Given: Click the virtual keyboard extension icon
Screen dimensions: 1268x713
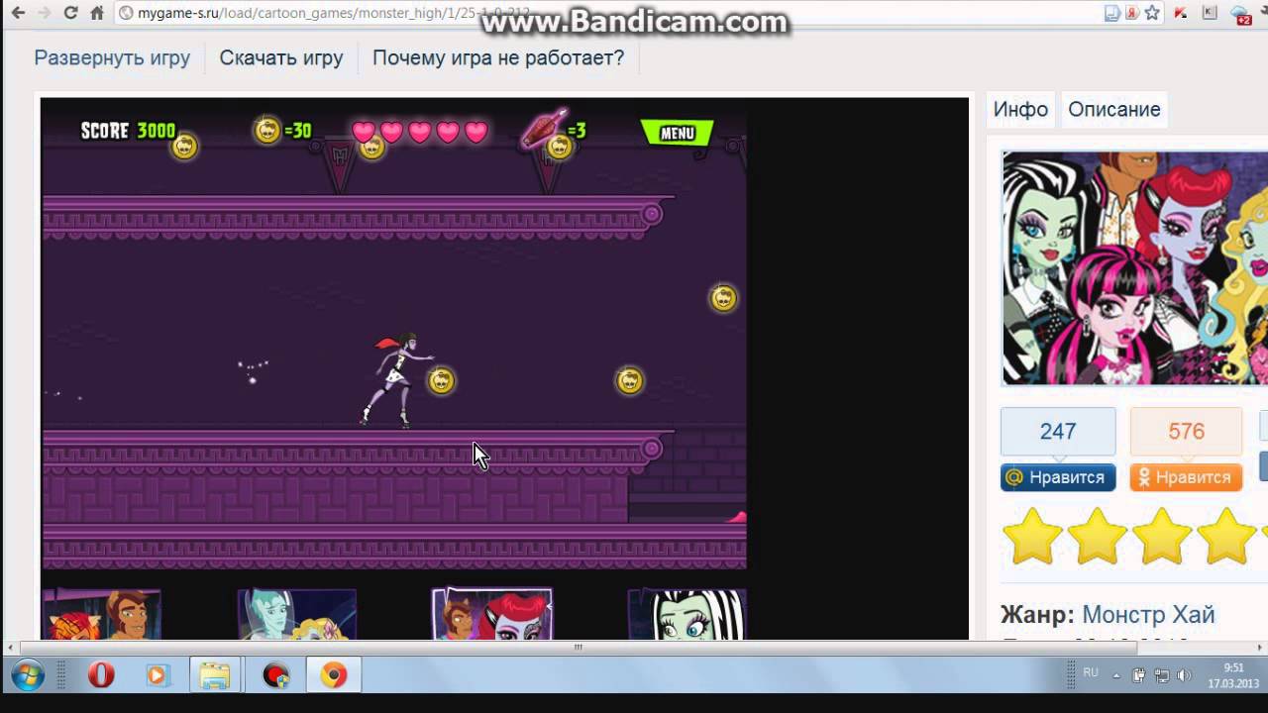Looking at the screenshot, I should coord(1210,14).
